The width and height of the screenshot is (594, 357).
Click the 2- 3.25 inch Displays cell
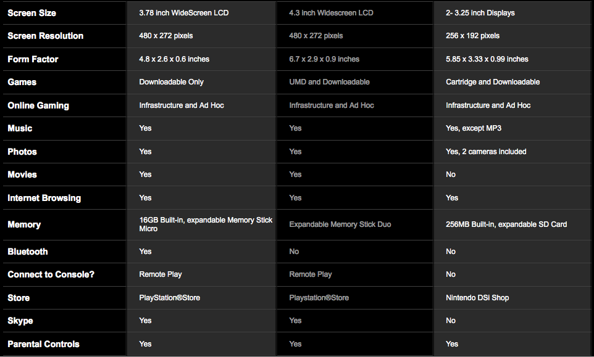pyautogui.click(x=480, y=13)
